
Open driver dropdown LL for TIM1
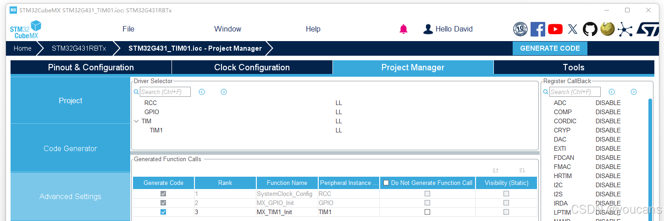click(339, 130)
